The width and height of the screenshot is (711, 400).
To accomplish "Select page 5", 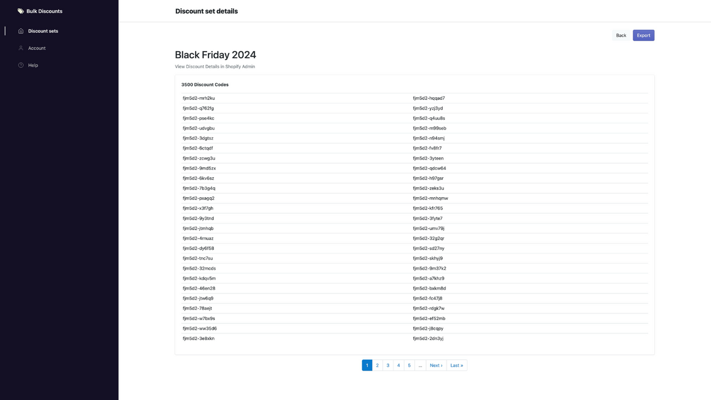I will point(409,365).
